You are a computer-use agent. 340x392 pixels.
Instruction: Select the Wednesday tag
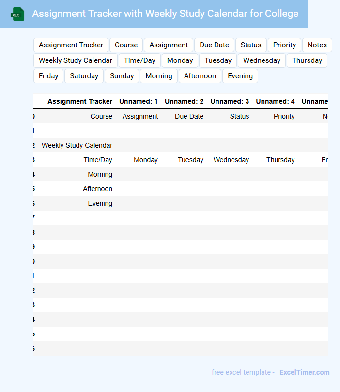pos(262,60)
